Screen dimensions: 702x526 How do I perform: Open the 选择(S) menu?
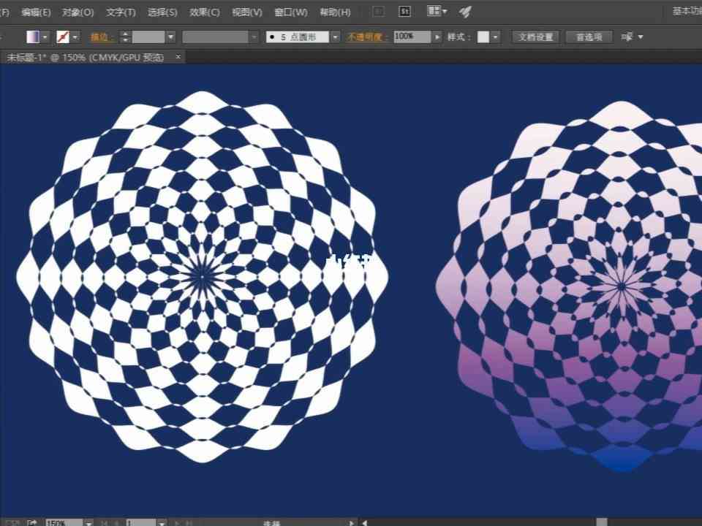point(162,12)
